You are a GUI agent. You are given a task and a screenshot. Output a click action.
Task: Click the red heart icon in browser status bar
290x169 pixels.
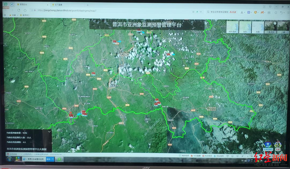coord(8,154)
